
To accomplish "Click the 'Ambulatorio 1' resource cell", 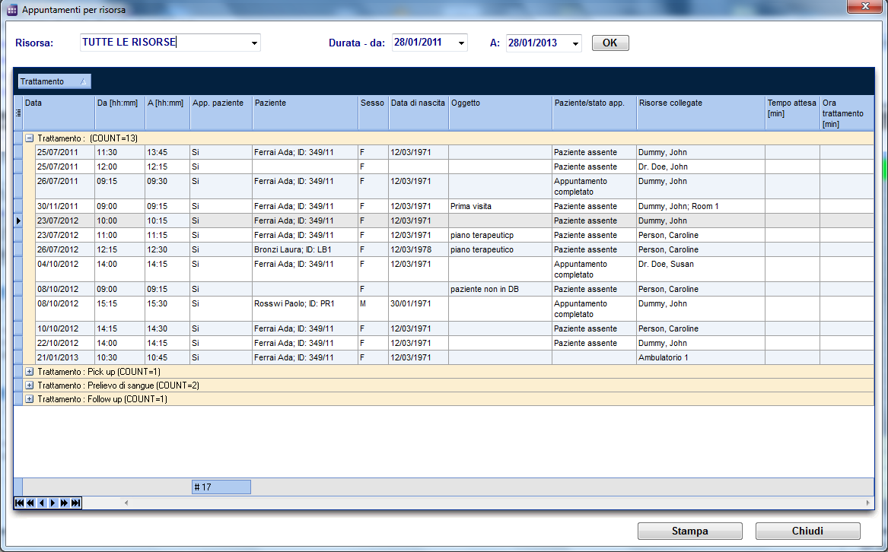I will (x=701, y=358).
